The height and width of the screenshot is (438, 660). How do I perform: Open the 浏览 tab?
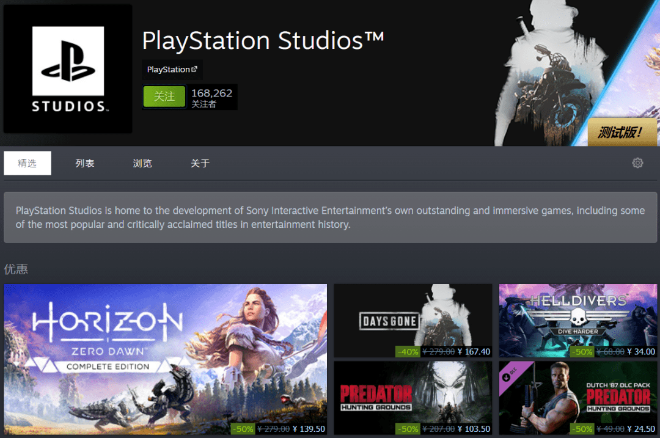pos(142,163)
